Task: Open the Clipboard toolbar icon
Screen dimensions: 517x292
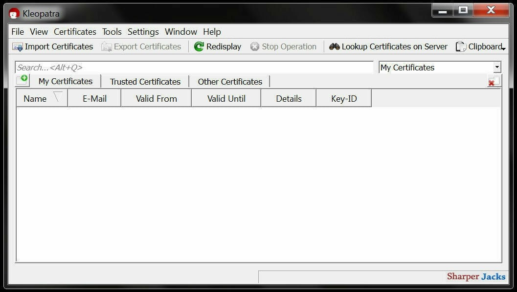Action: click(x=460, y=46)
